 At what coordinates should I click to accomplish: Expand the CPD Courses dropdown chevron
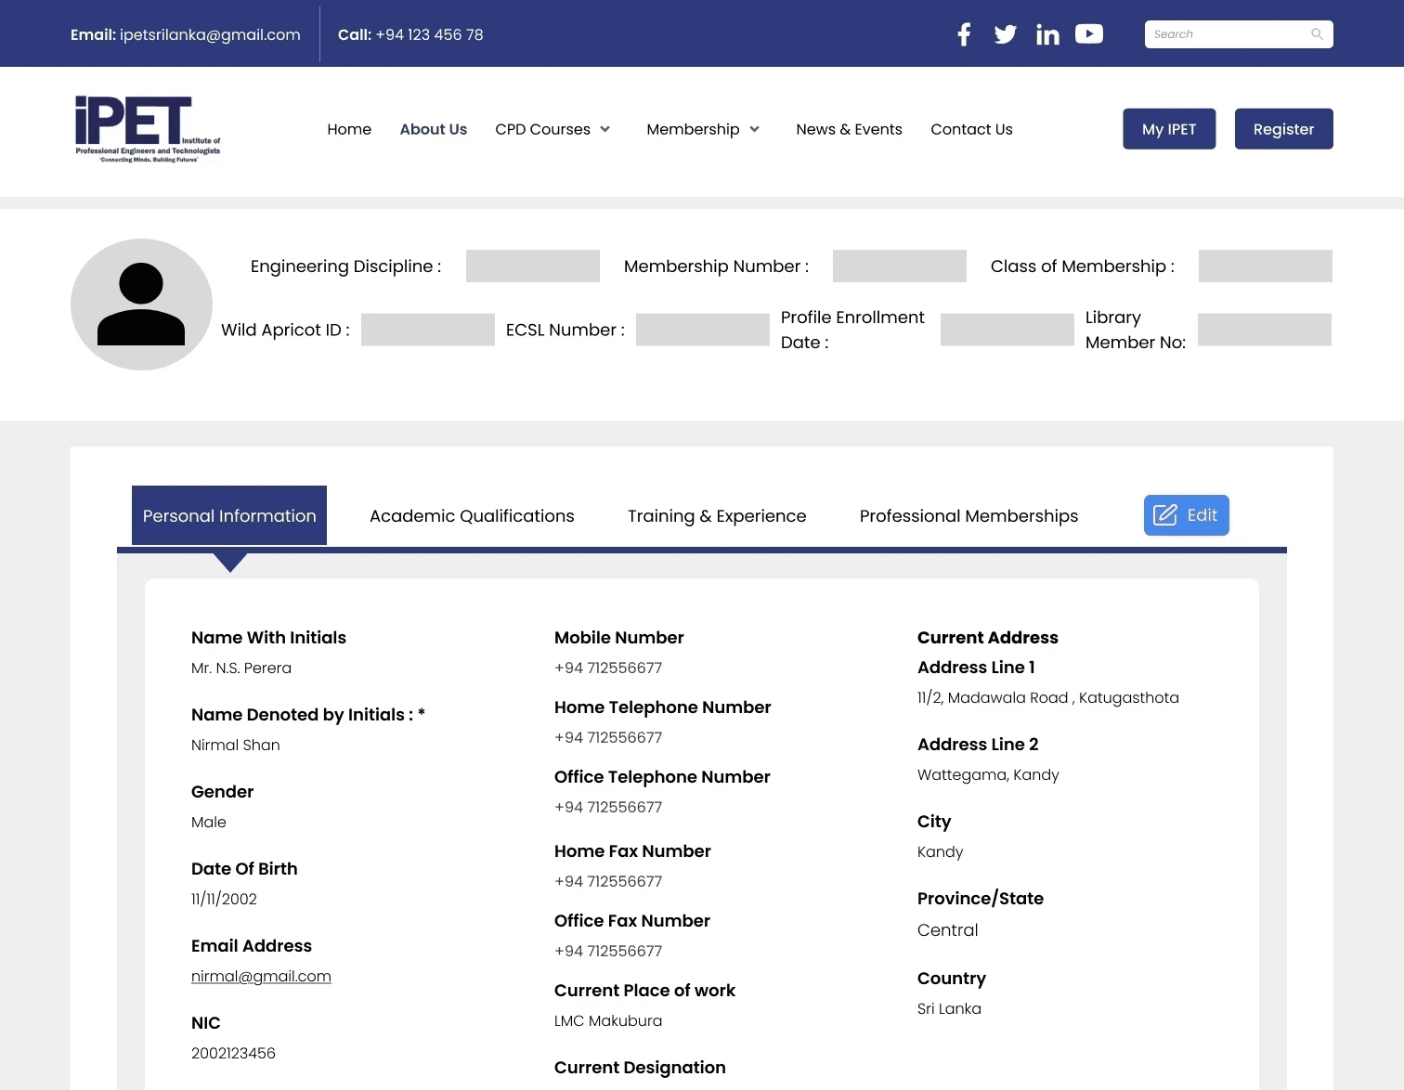tap(605, 129)
